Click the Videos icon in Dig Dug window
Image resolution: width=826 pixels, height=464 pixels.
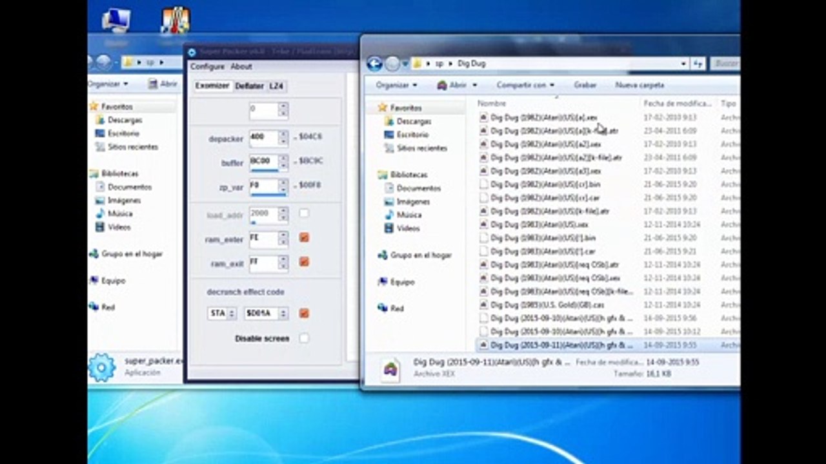coord(388,228)
